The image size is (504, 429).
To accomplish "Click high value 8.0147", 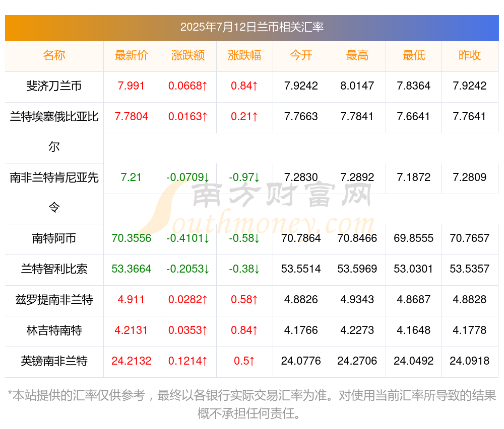I will (x=357, y=86).
